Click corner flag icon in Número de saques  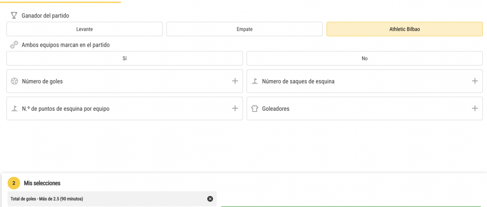(x=255, y=81)
